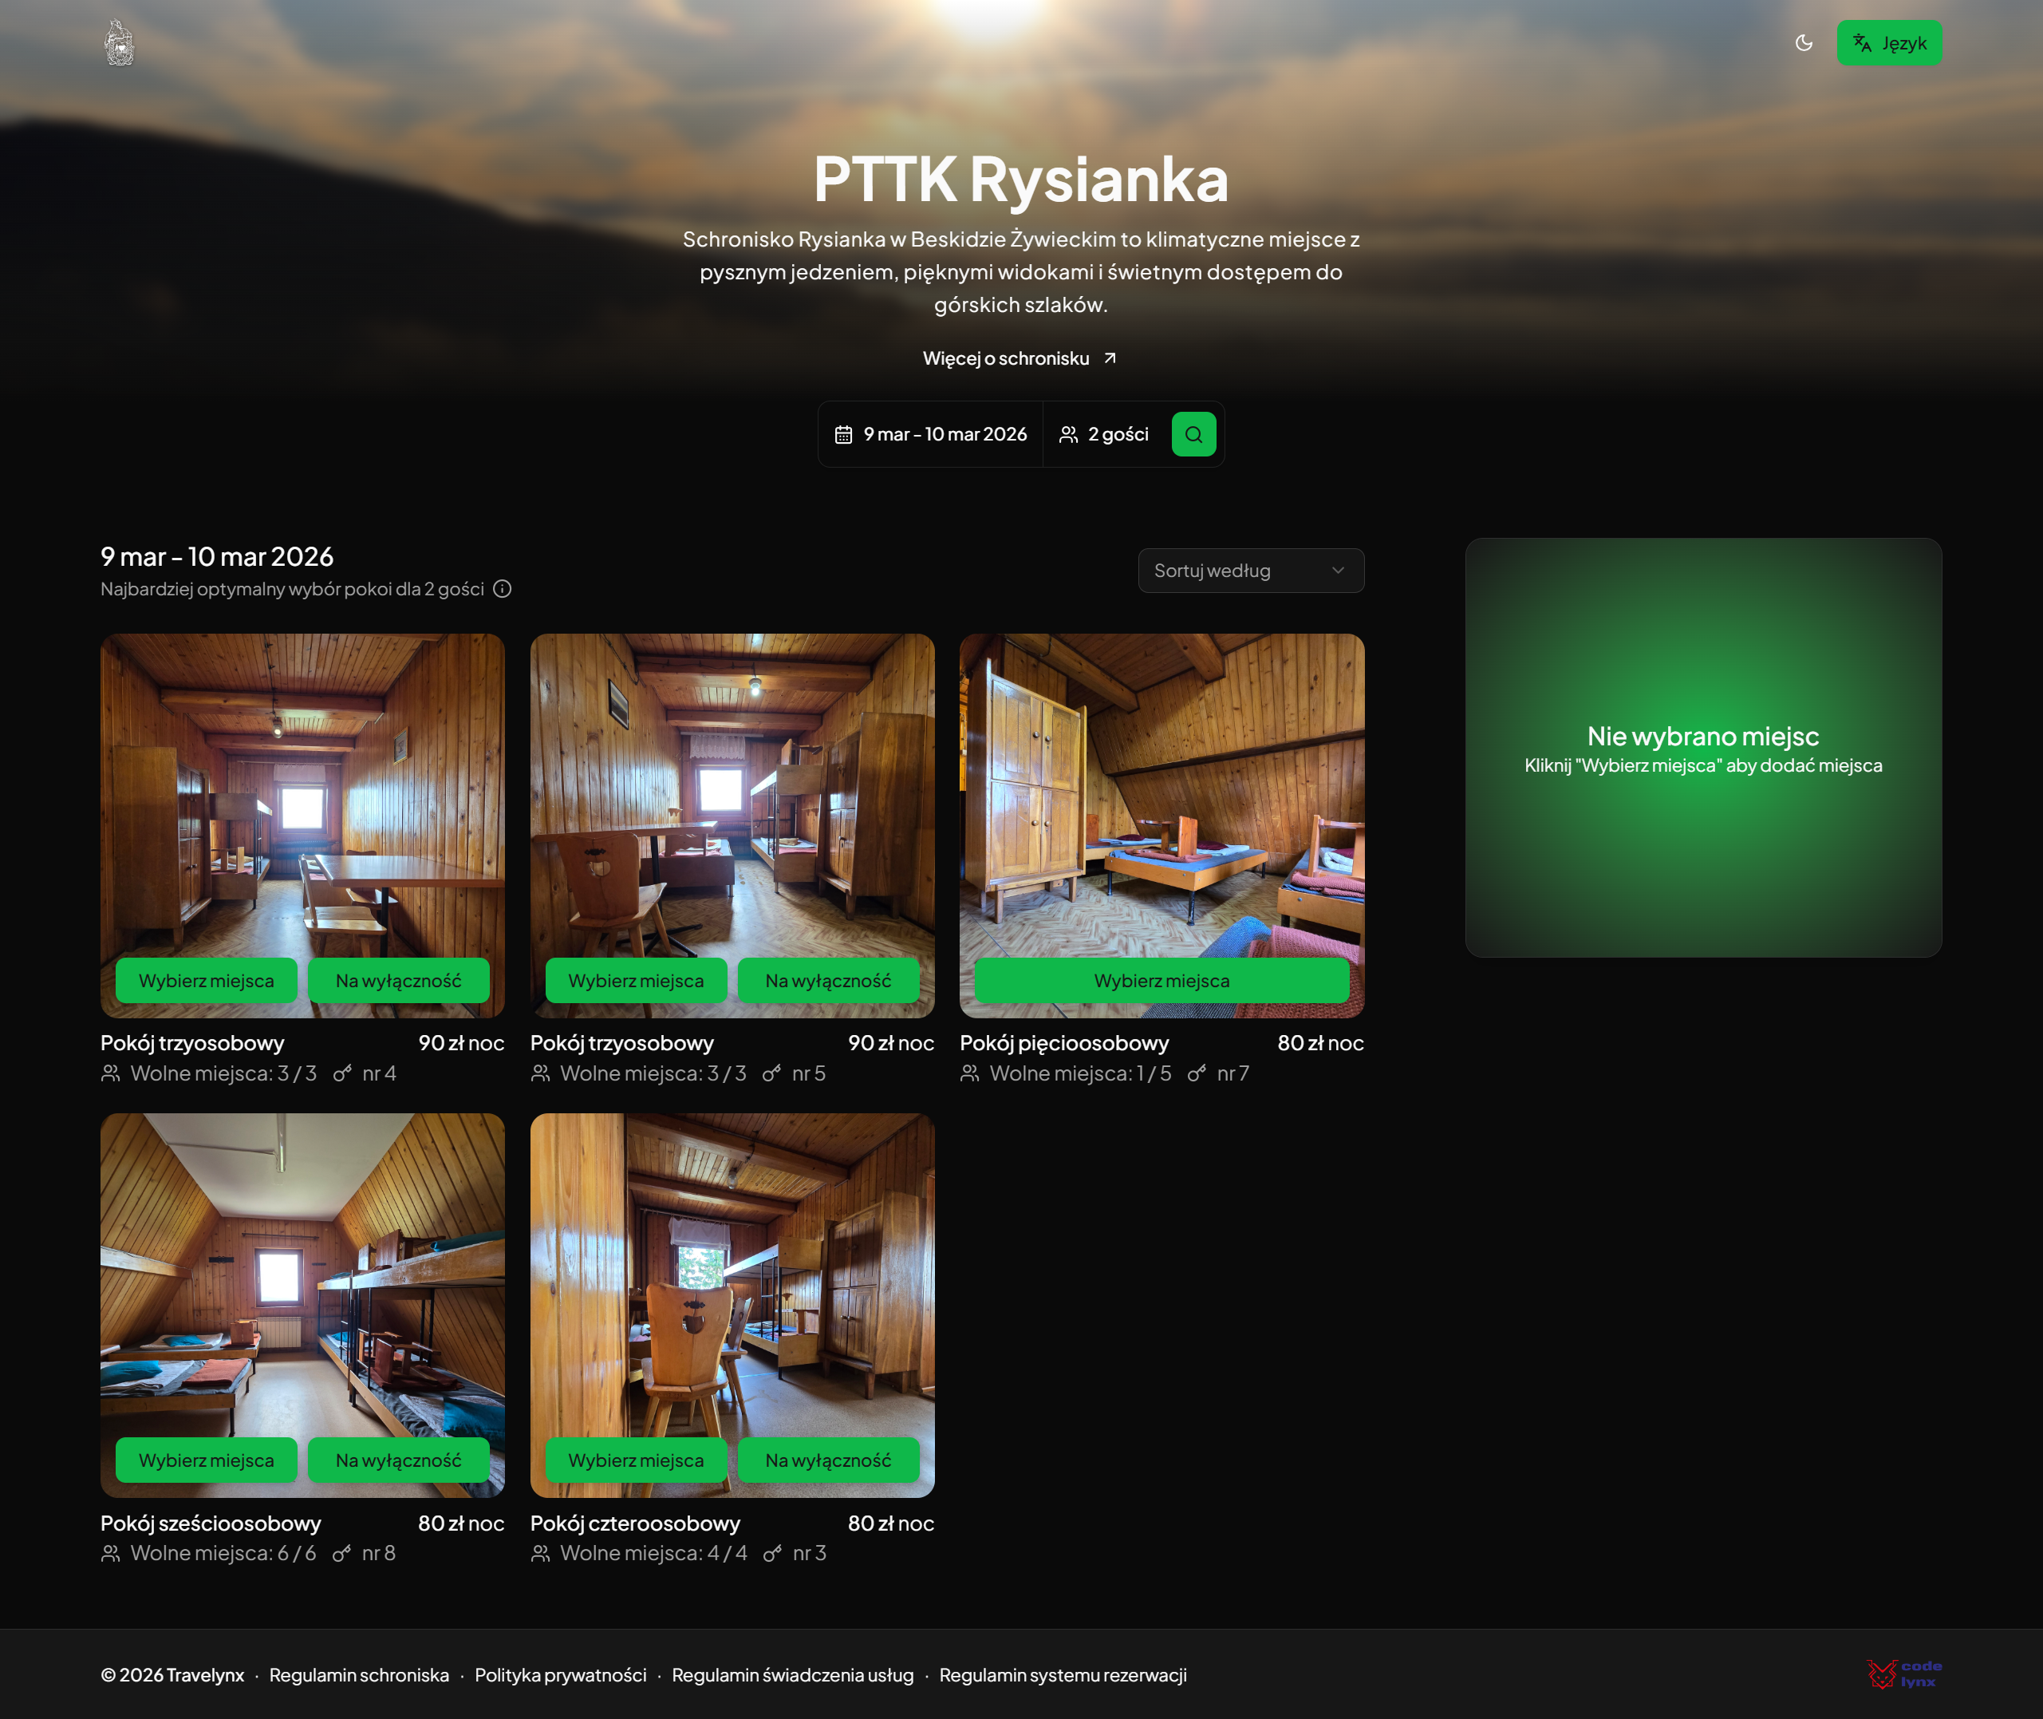Click the code lynx logo in footer

tap(1903, 1674)
